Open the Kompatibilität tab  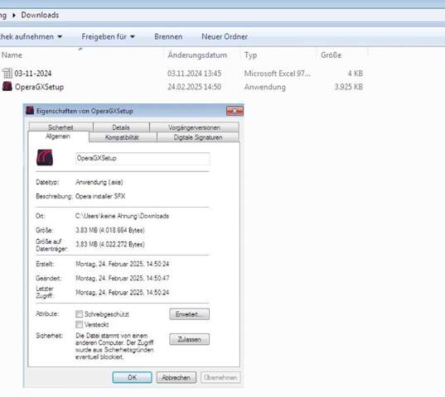point(123,137)
